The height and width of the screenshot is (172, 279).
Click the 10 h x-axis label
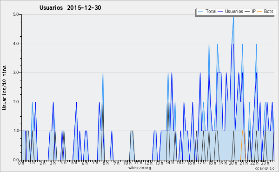(127, 163)
